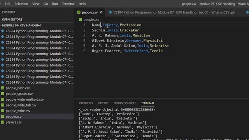Click the people.csv breadcrumb icon
The height and width of the screenshot is (140, 249).
[81, 19]
